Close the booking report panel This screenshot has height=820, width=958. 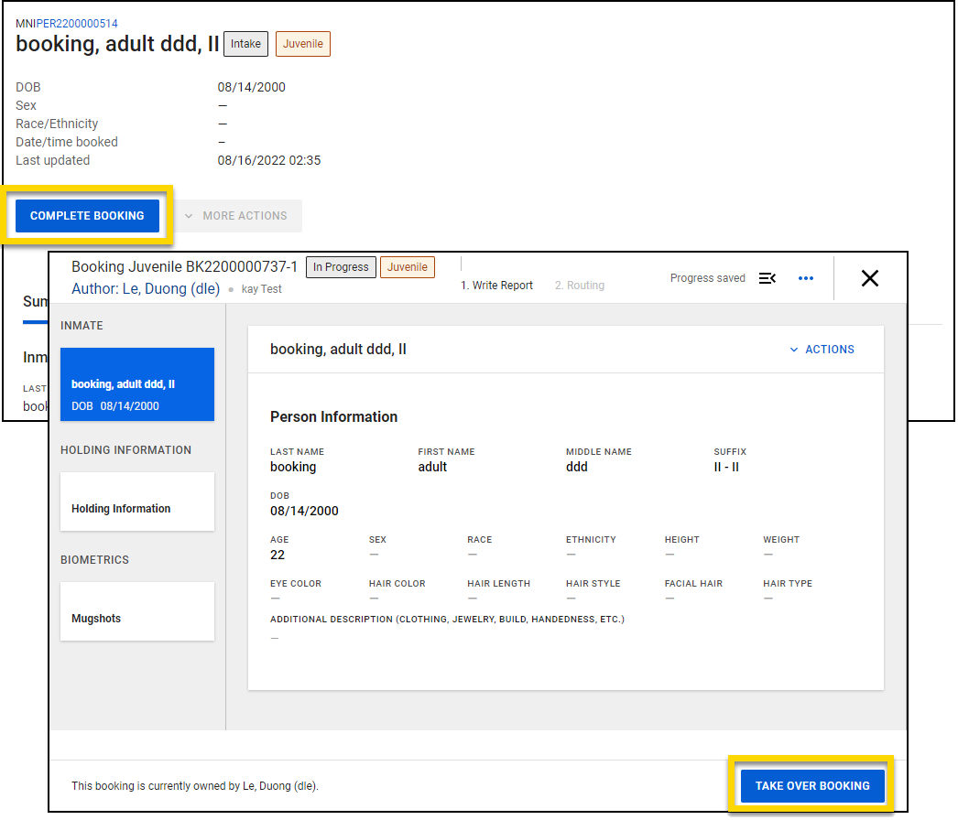pyautogui.click(x=869, y=278)
